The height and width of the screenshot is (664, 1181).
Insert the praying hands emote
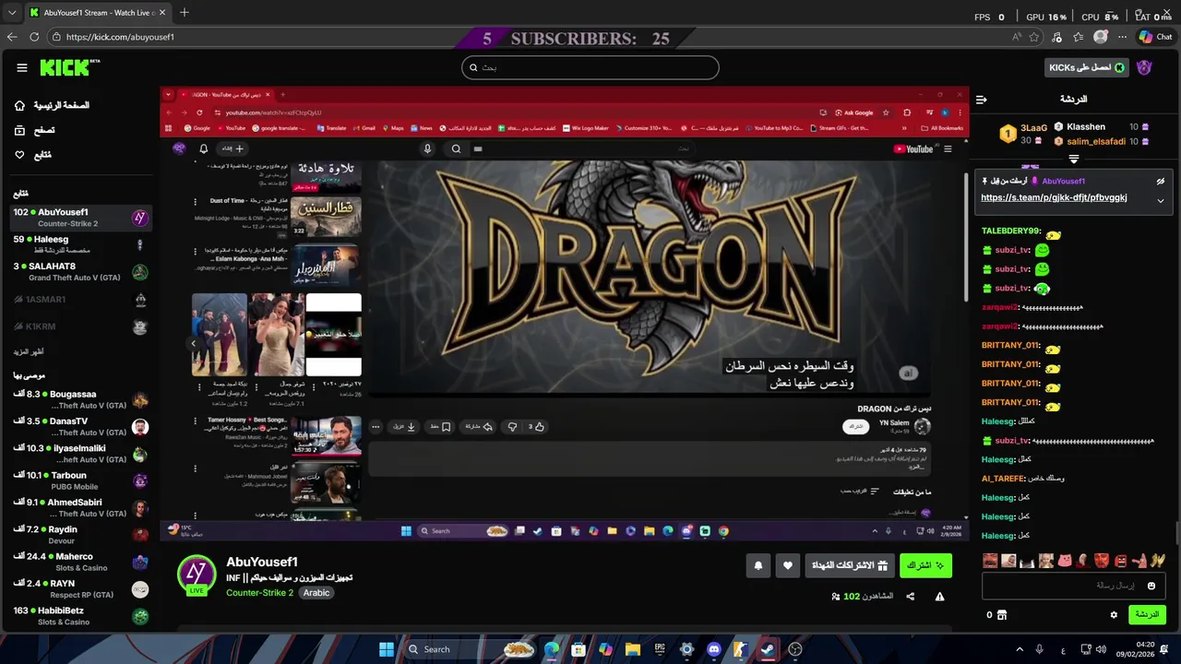pyautogui.click(x=1157, y=560)
